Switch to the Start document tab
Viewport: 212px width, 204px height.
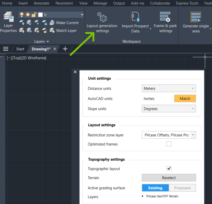click(x=20, y=49)
